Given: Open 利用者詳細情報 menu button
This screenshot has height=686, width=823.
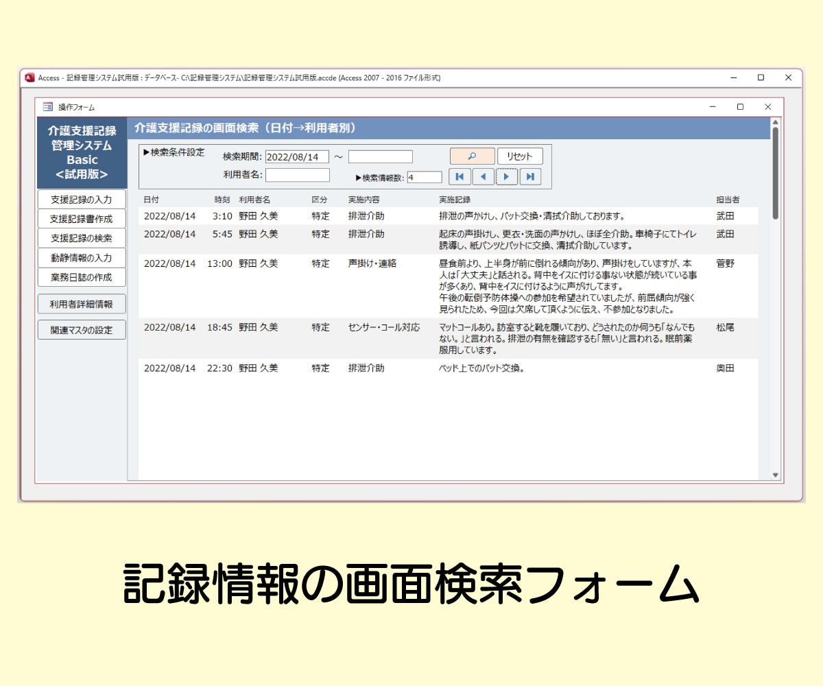Looking at the screenshot, I should [x=82, y=304].
